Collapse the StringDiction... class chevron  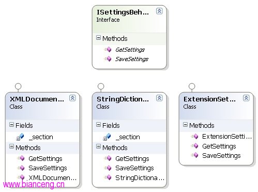[159, 98]
